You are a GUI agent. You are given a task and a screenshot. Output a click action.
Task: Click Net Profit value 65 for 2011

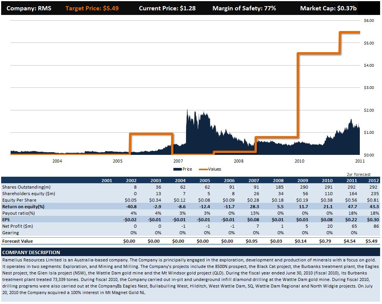(x=354, y=226)
